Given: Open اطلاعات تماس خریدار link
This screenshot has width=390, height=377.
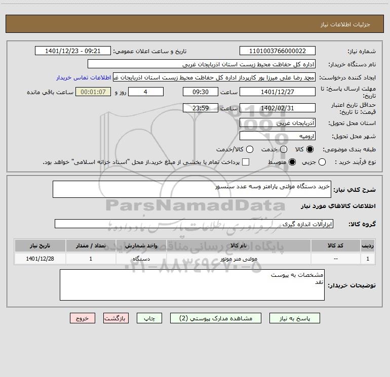Looking at the screenshot, I should [x=84, y=77].
